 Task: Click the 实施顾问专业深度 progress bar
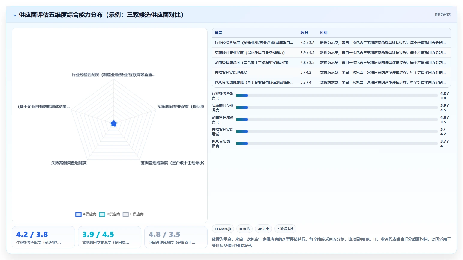[337, 108]
